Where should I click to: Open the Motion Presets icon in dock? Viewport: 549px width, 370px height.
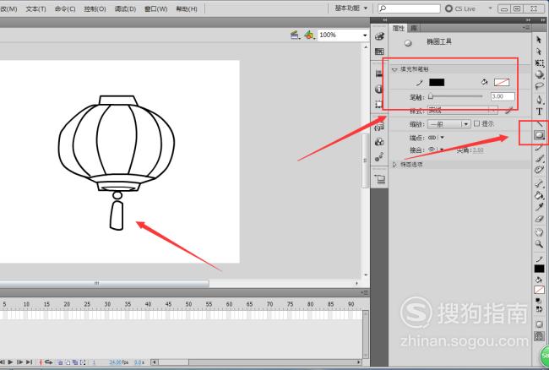[379, 157]
